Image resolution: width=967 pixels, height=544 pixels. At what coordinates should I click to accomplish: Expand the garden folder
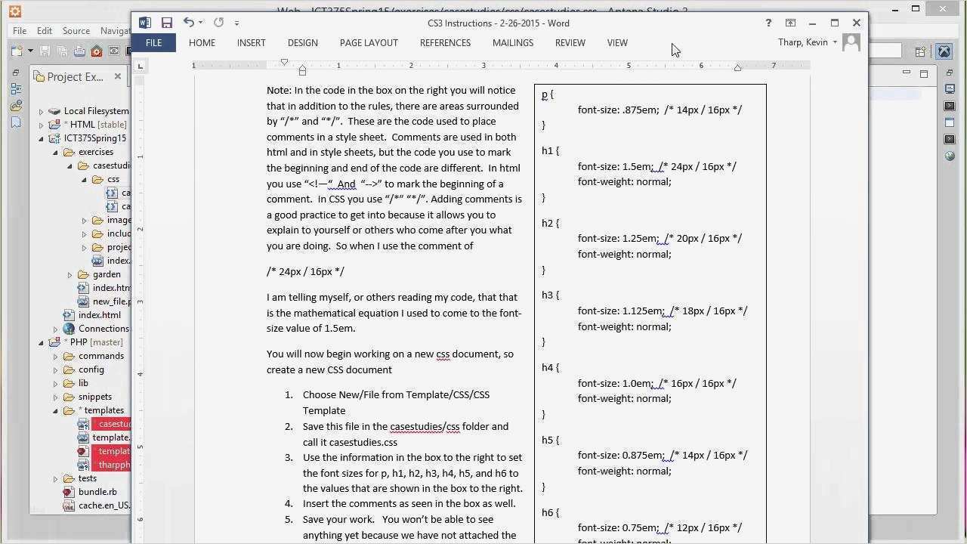[x=70, y=275]
